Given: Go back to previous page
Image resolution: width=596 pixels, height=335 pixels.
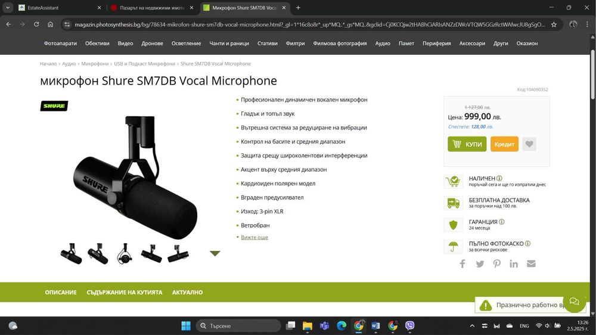Looking at the screenshot, I should pos(9,24).
